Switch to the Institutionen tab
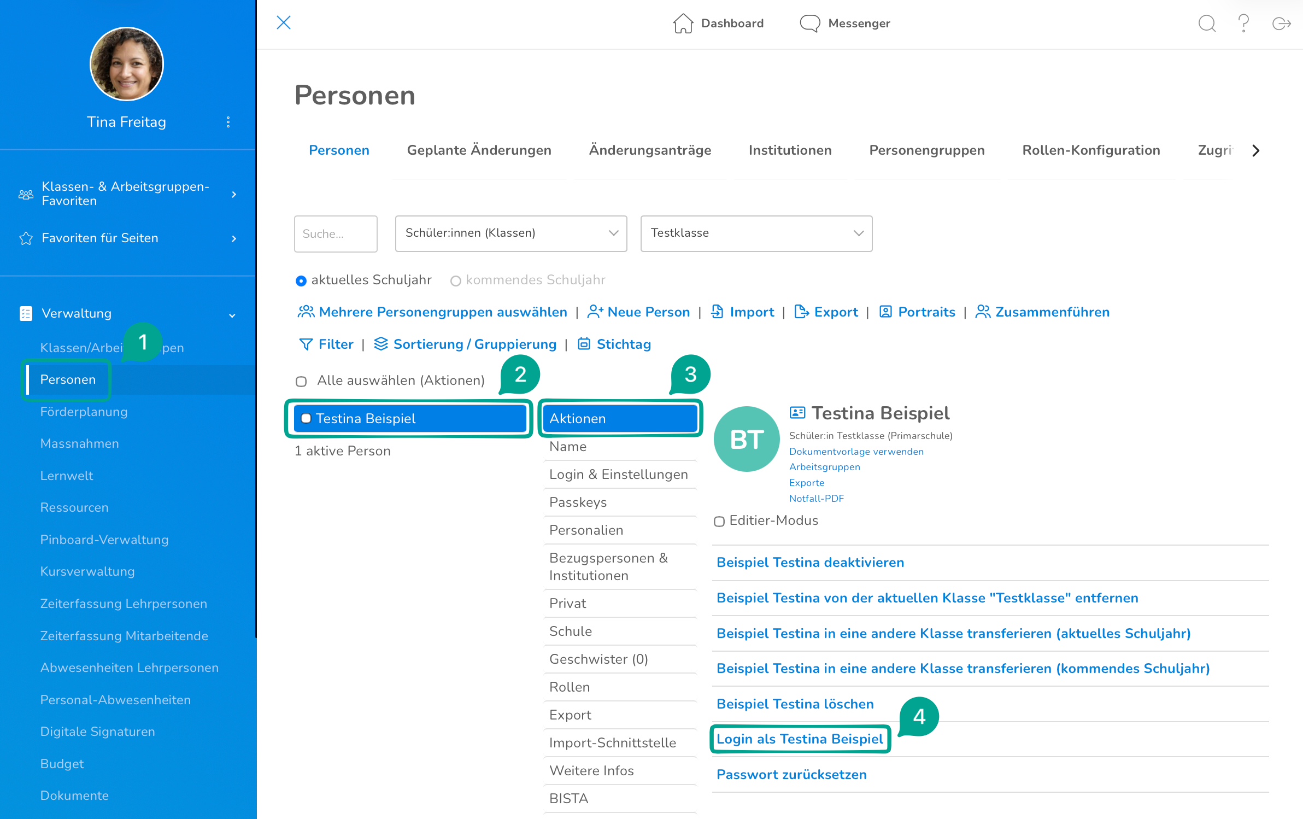The height and width of the screenshot is (819, 1303). click(x=790, y=150)
